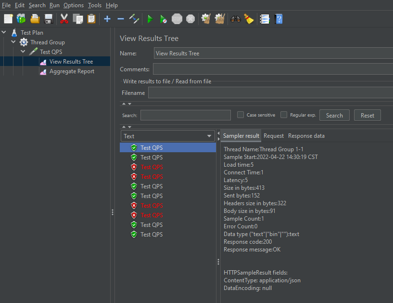Collapse the Test QPS tree node
The height and width of the screenshot is (303, 393).
[23, 52]
